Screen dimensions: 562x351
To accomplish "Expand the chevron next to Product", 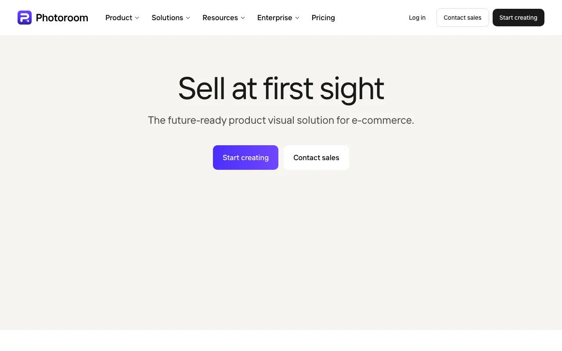I will click(x=137, y=18).
